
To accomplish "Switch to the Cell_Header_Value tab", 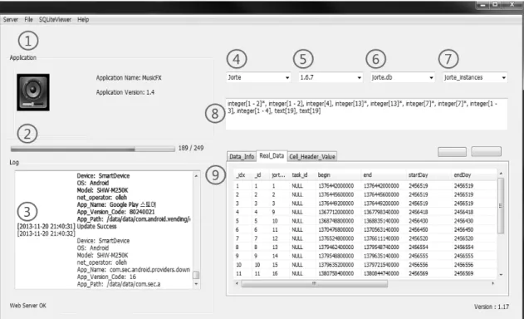I will 311,156.
